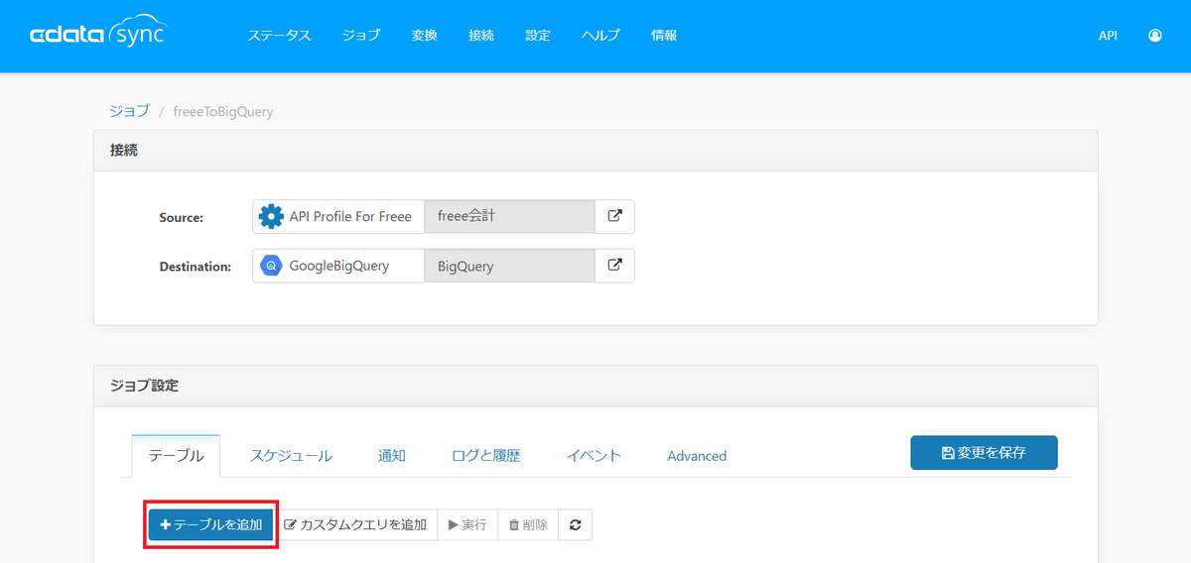Click the 削除 delete button
The height and width of the screenshot is (563, 1191).
pos(528,524)
